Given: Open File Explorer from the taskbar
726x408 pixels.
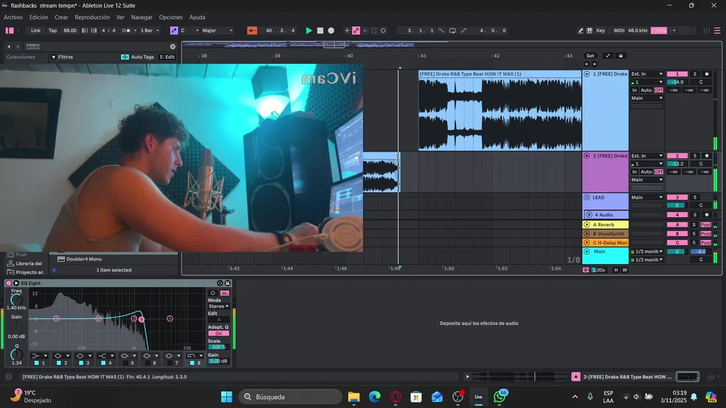Looking at the screenshot, I should point(353,397).
